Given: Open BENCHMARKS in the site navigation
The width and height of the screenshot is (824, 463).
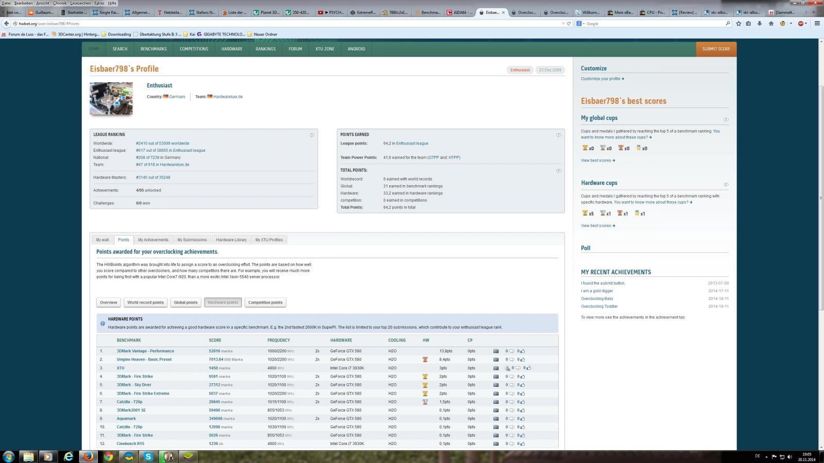Looking at the screenshot, I should click(x=153, y=49).
